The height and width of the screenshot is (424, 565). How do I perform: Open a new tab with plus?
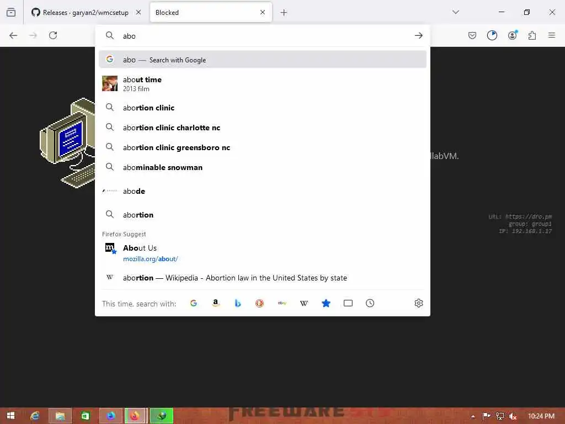click(284, 13)
